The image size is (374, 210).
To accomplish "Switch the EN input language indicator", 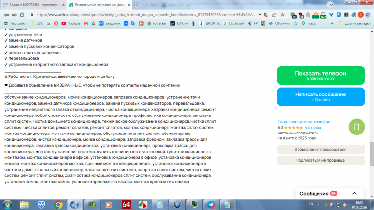I will tap(311, 204).
